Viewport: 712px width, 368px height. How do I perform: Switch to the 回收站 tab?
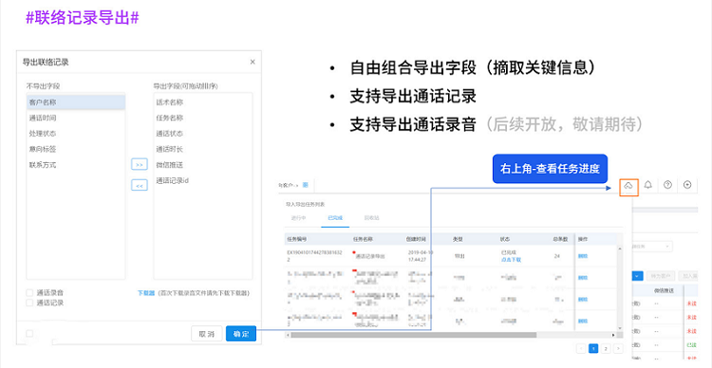[x=371, y=218]
